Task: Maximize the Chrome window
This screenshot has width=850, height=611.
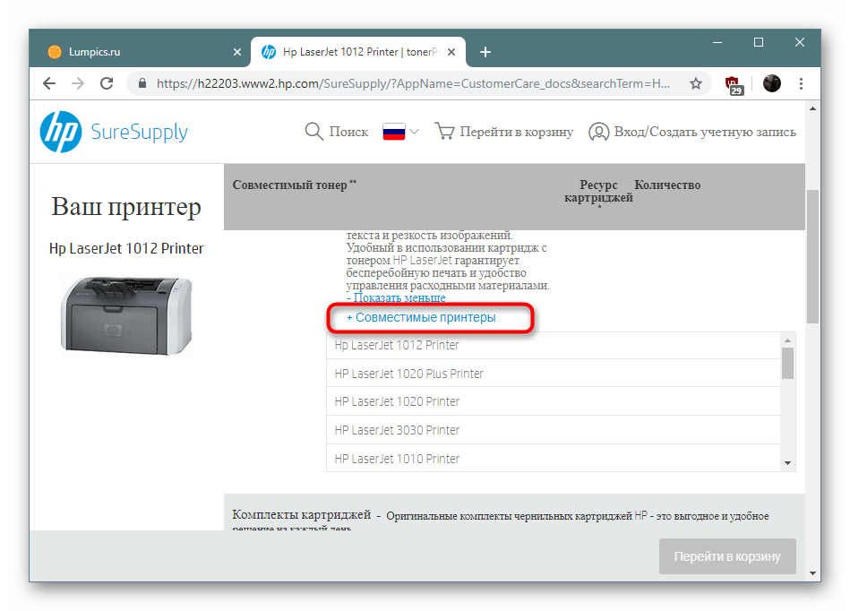Action: click(x=759, y=42)
